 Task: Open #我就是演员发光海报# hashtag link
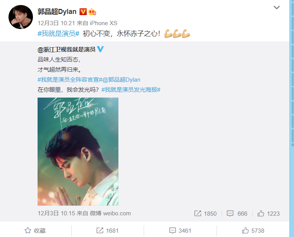point(131,90)
